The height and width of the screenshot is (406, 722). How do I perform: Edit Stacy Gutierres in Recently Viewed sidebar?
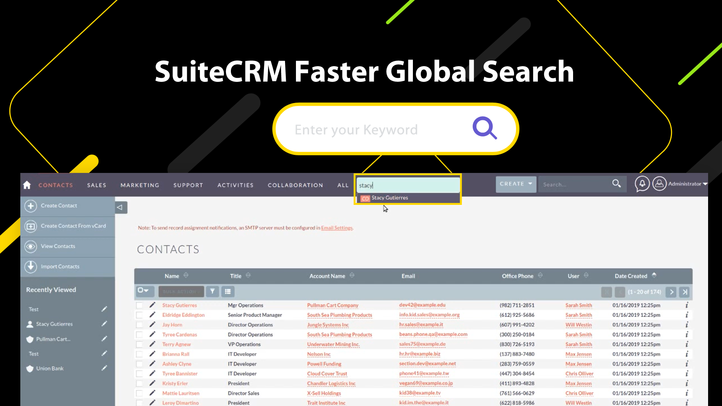pyautogui.click(x=104, y=324)
